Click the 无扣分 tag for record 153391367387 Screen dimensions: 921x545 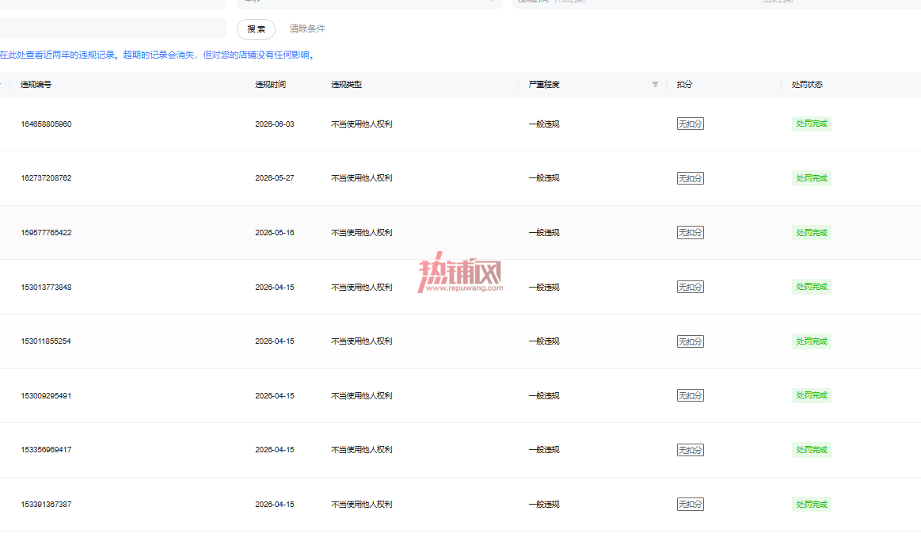(691, 505)
